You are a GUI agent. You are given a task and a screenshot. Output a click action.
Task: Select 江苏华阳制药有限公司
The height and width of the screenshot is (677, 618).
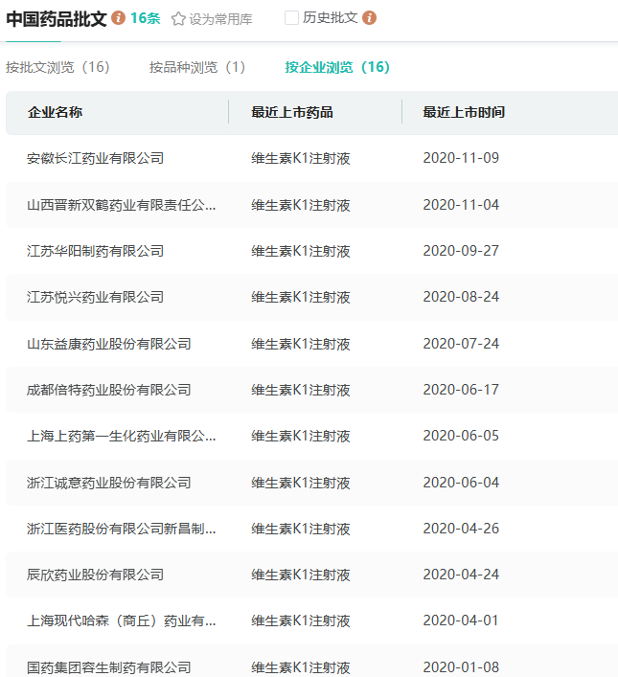(x=95, y=251)
